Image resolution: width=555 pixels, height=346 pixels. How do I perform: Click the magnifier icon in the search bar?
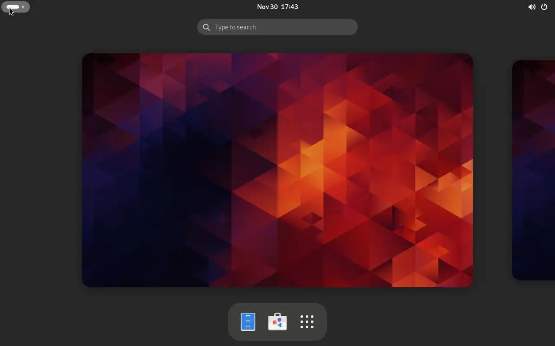[206, 27]
